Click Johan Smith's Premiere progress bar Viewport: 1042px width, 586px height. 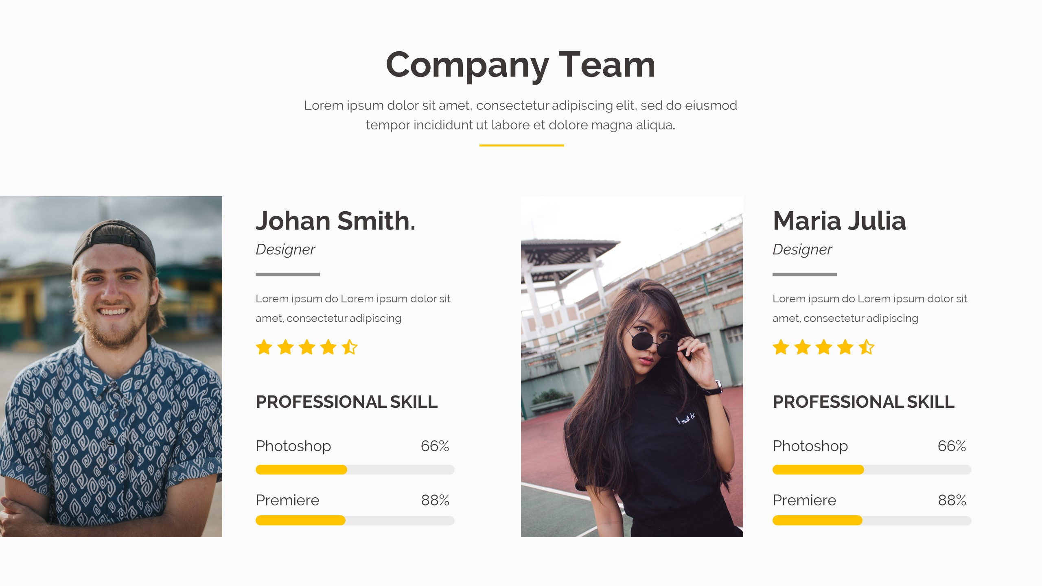(355, 520)
